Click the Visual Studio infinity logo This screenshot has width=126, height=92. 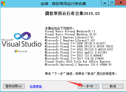click(23, 36)
